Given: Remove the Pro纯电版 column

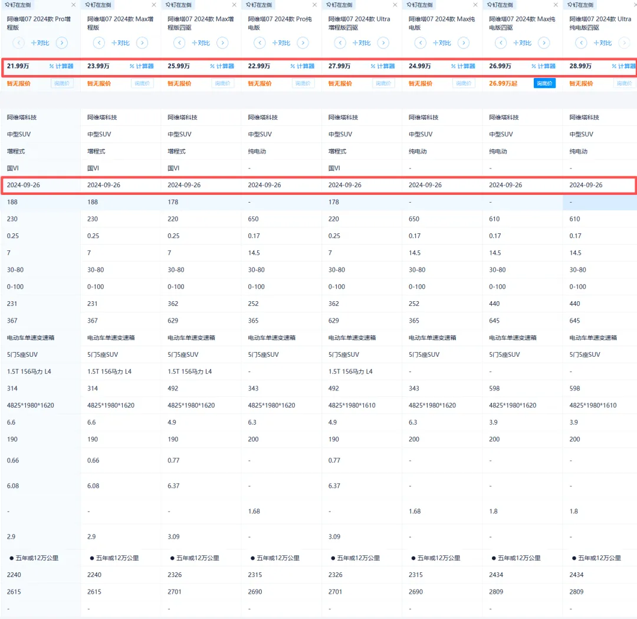Looking at the screenshot, I should coord(314,5).
